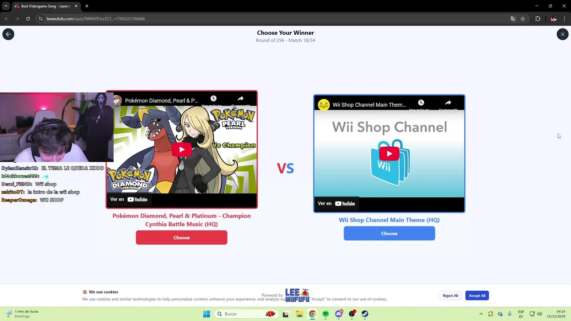
Task: Open Steam from the taskbar
Action: [x=365, y=314]
